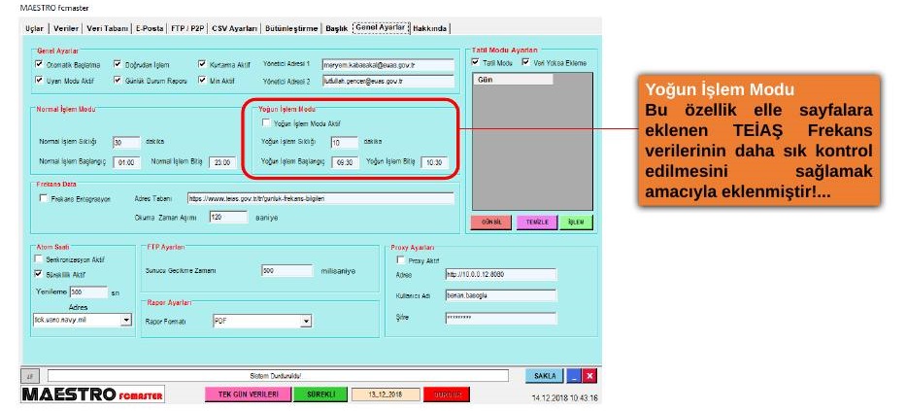Click the Kullanıcı Adı field

tap(501, 295)
